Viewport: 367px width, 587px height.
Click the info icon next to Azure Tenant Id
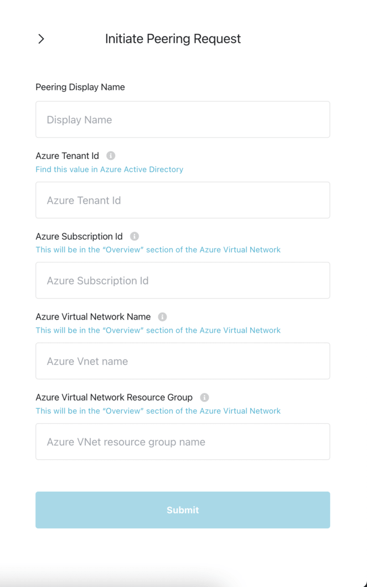(111, 156)
